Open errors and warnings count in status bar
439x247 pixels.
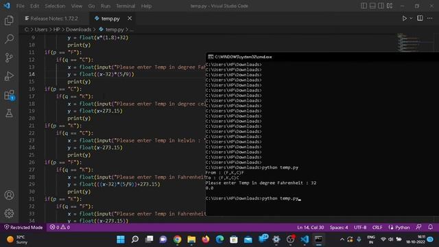tap(60, 227)
